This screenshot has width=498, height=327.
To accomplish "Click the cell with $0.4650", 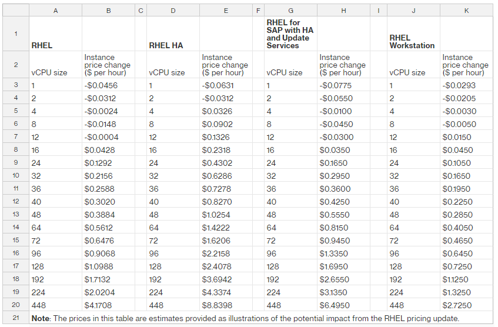I will 466,241.
